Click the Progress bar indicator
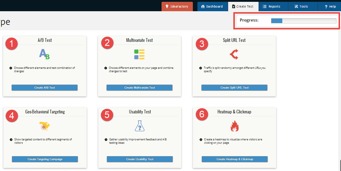Viewport: 341px width, 171px height. [x=304, y=21]
